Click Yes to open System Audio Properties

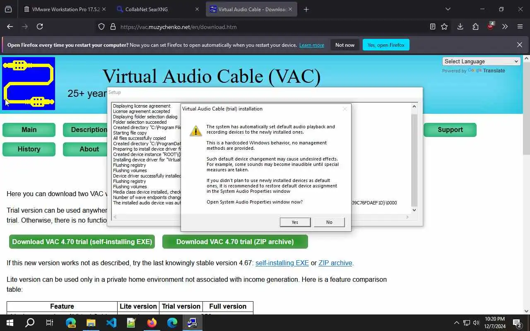(295, 222)
